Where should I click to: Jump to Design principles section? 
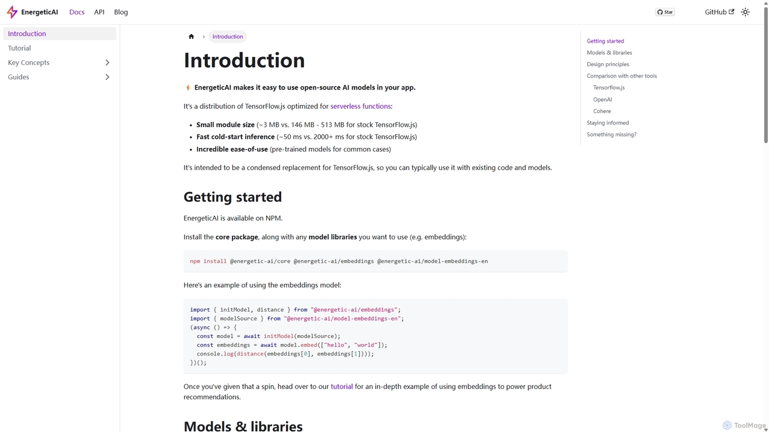(x=608, y=64)
